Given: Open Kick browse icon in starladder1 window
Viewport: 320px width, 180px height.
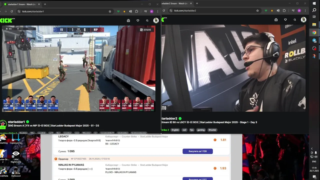Looking at the screenshot, I should pyautogui.click(x=128, y=20).
